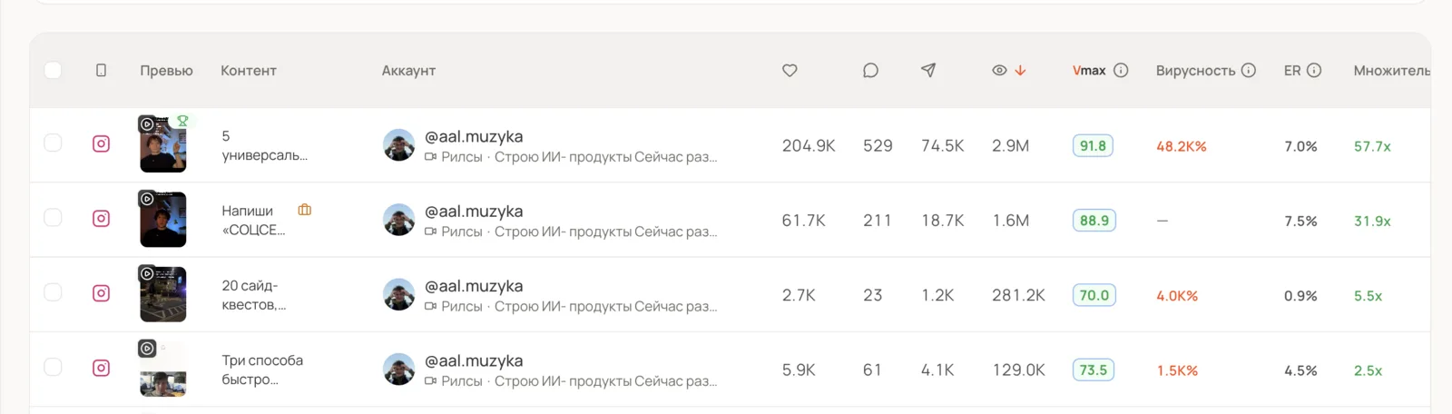Click the briefcase icon next to Напиши «СОЦСЕ...
The height and width of the screenshot is (414, 1452).
point(305,210)
